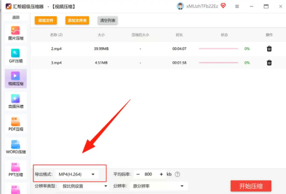
Task: Start compression with 开始压缩 button
Action: [x=251, y=186]
